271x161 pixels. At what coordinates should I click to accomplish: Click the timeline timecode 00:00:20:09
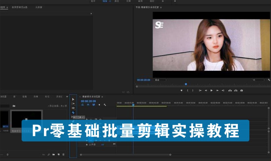[88, 101]
